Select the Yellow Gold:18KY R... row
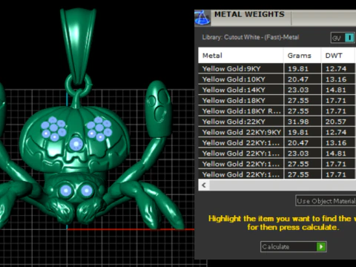 (x=277, y=111)
